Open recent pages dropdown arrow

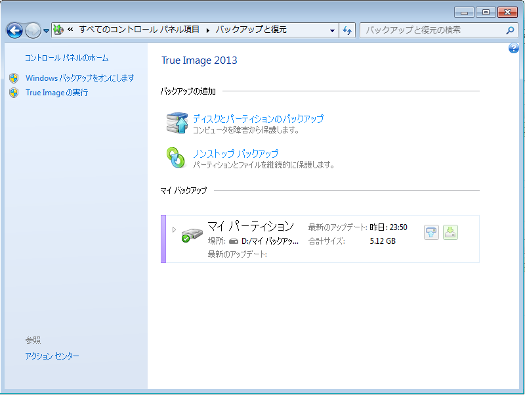tap(46, 31)
